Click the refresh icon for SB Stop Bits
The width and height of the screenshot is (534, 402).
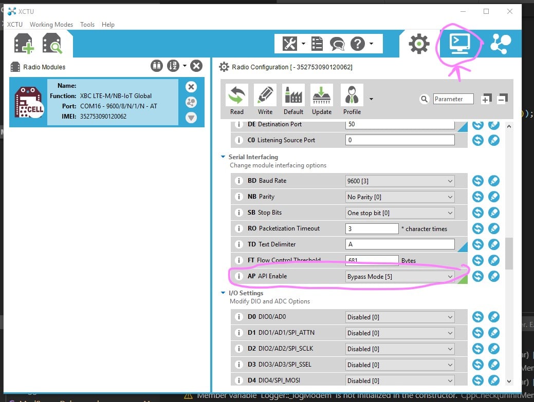coord(477,213)
